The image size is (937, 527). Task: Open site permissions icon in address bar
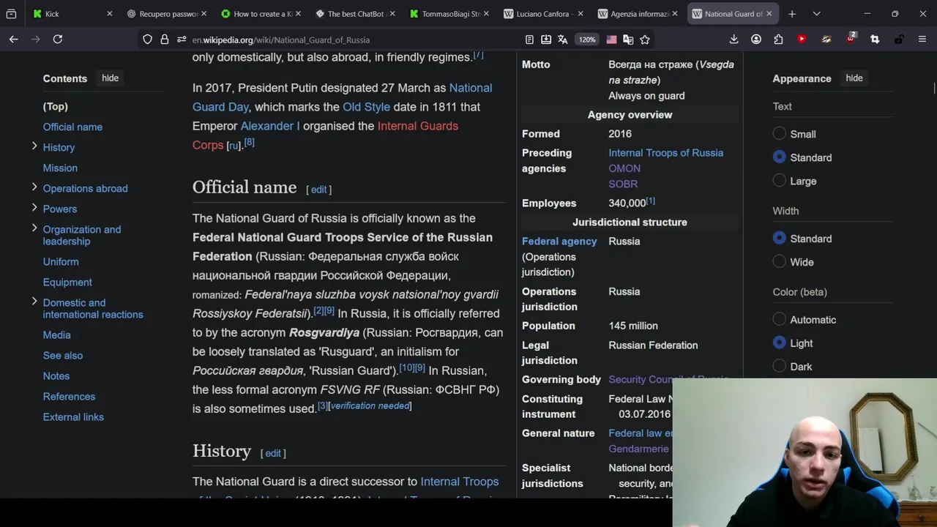point(181,40)
